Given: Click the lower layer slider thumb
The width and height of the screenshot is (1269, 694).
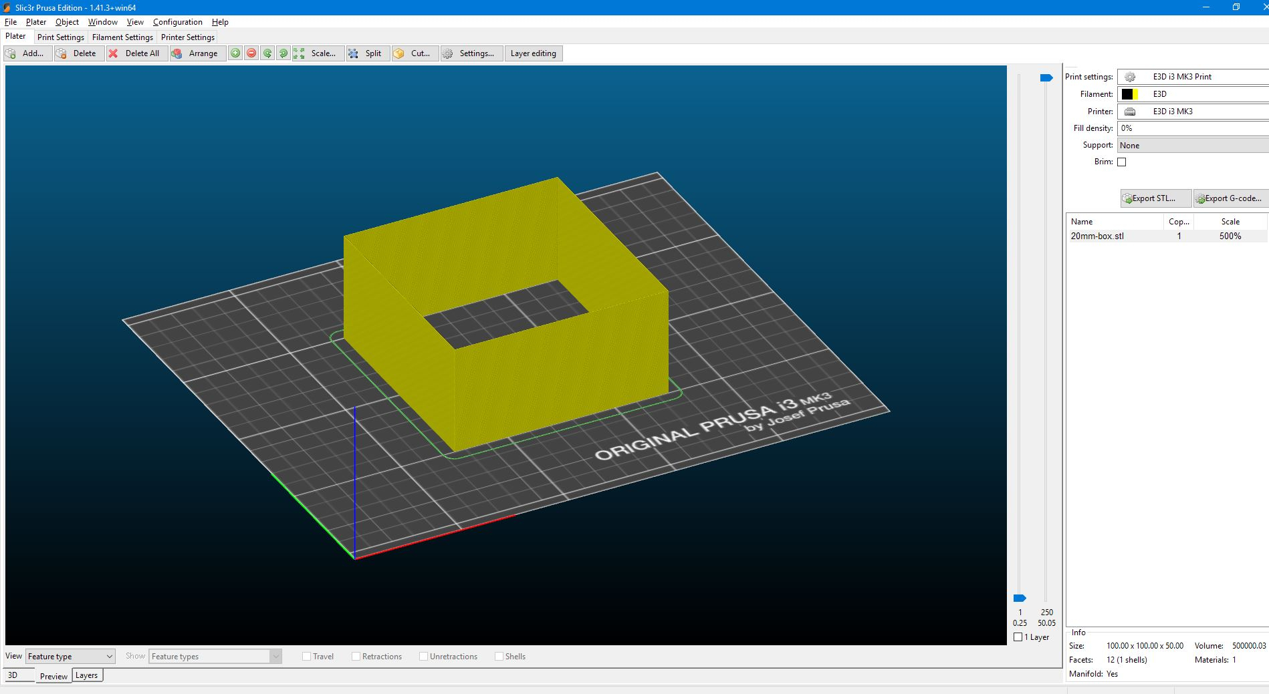Looking at the screenshot, I should click(1020, 598).
